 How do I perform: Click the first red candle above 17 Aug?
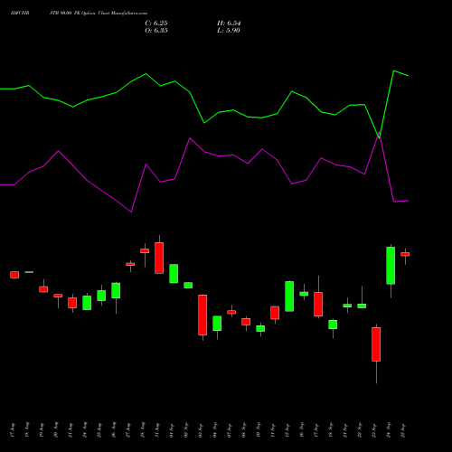14,275
